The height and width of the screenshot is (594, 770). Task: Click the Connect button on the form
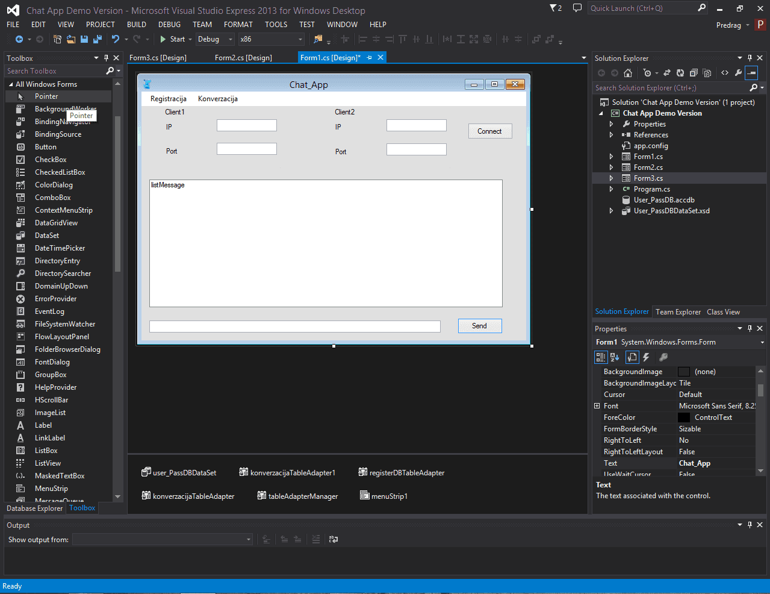coord(490,131)
